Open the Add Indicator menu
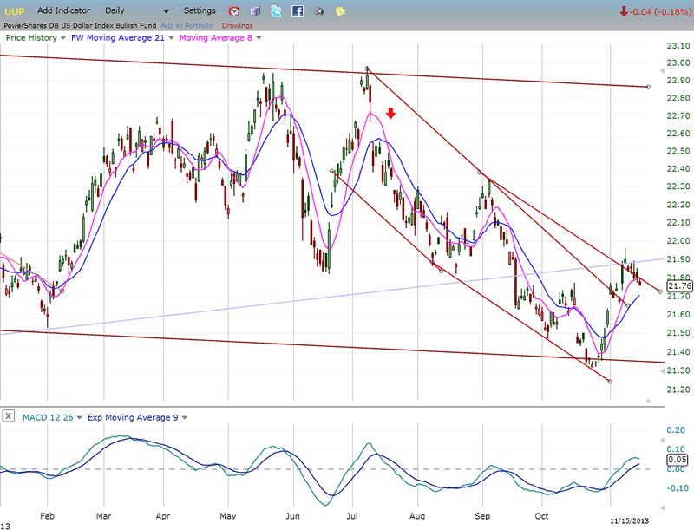 64,10
